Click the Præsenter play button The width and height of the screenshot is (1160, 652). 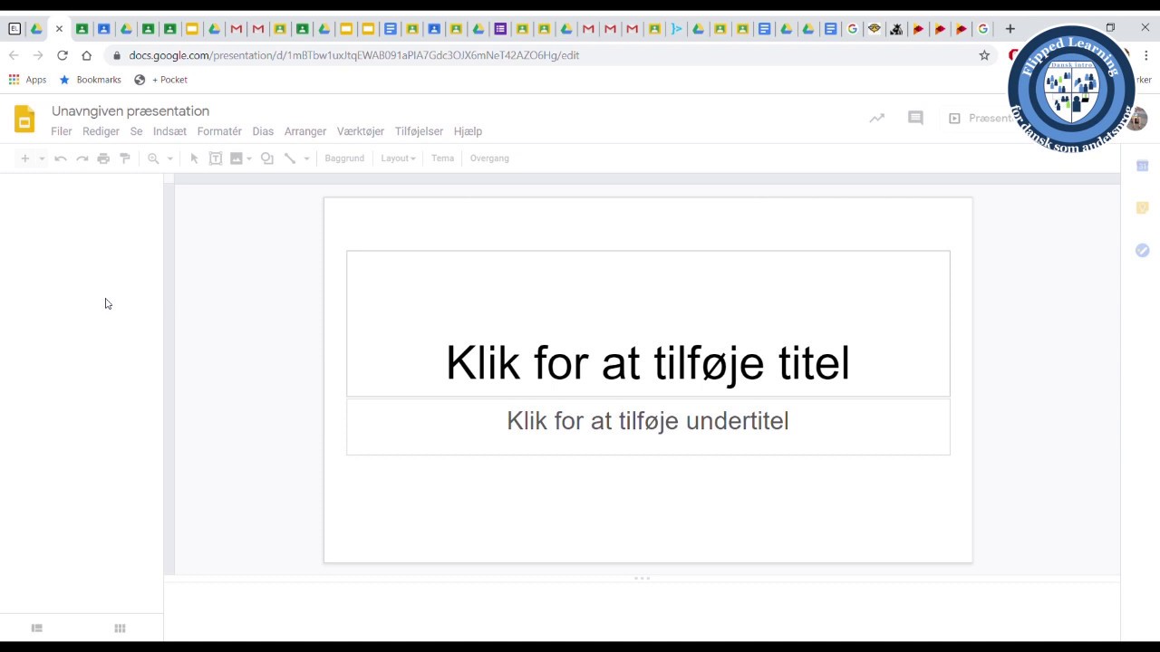click(981, 118)
